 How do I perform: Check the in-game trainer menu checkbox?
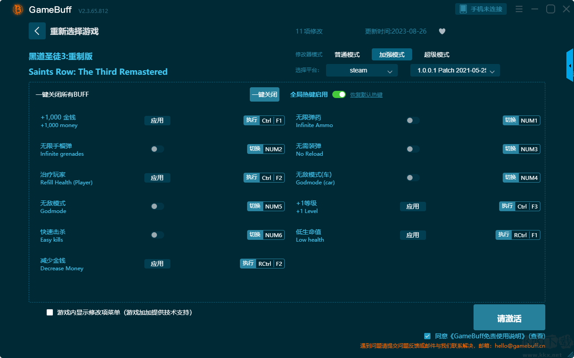click(x=50, y=312)
